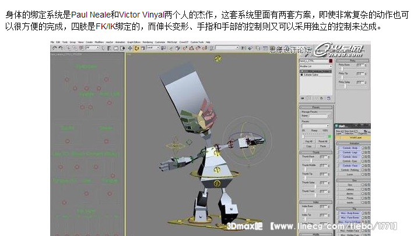Click New Layer in the layer panel
The width and height of the screenshot is (414, 236).
pos(340,132)
